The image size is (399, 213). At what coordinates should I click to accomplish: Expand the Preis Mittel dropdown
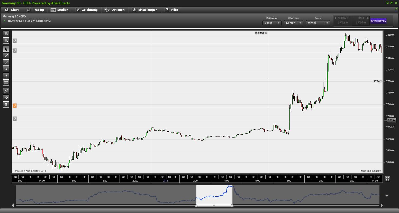(318, 23)
